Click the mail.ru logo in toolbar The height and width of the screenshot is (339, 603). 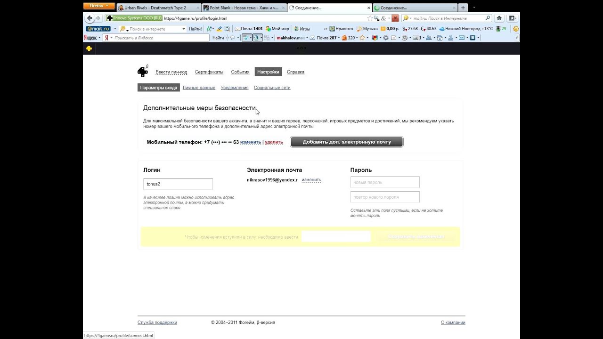click(x=98, y=29)
